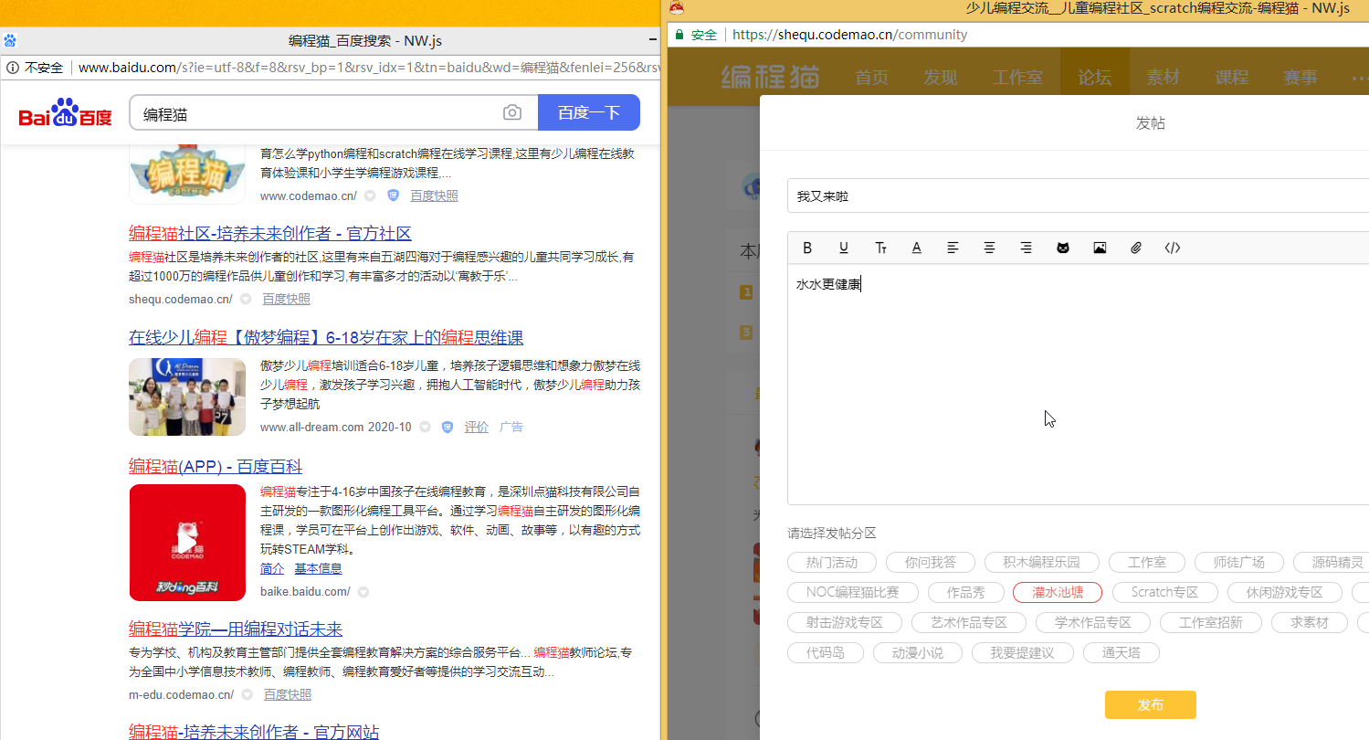This screenshot has height=740, width=1369.
Task: Select the 工作室招新 post section
Action: (x=1211, y=622)
